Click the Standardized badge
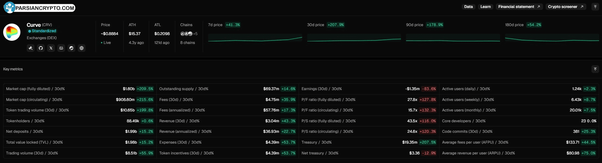Screen dimensions: 602x163 coord(42,31)
